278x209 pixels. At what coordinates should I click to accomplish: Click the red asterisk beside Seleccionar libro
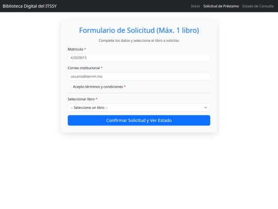point(97,99)
